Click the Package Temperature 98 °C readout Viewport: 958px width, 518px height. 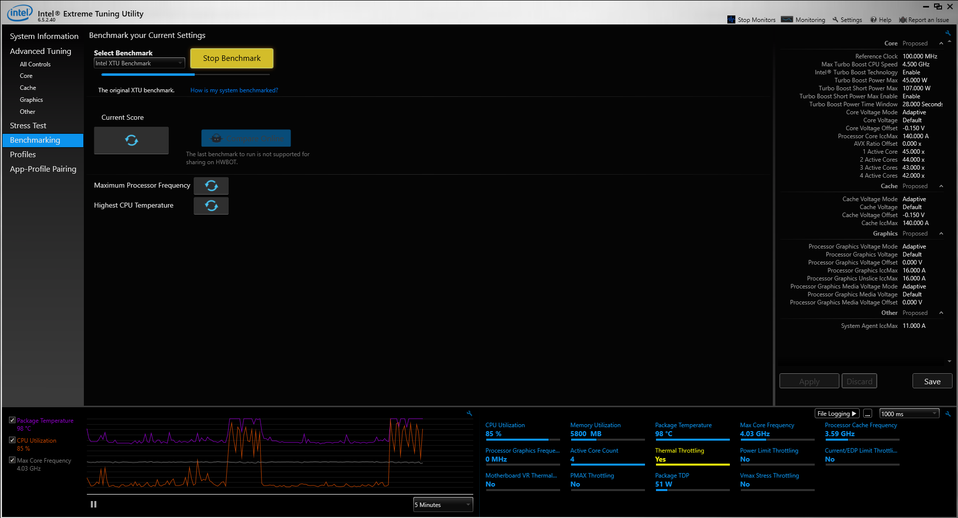coord(664,434)
